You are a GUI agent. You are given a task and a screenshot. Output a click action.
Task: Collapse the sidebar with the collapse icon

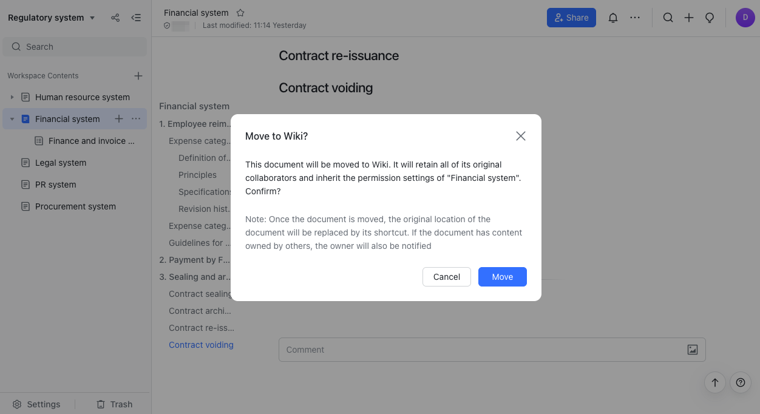[136, 18]
